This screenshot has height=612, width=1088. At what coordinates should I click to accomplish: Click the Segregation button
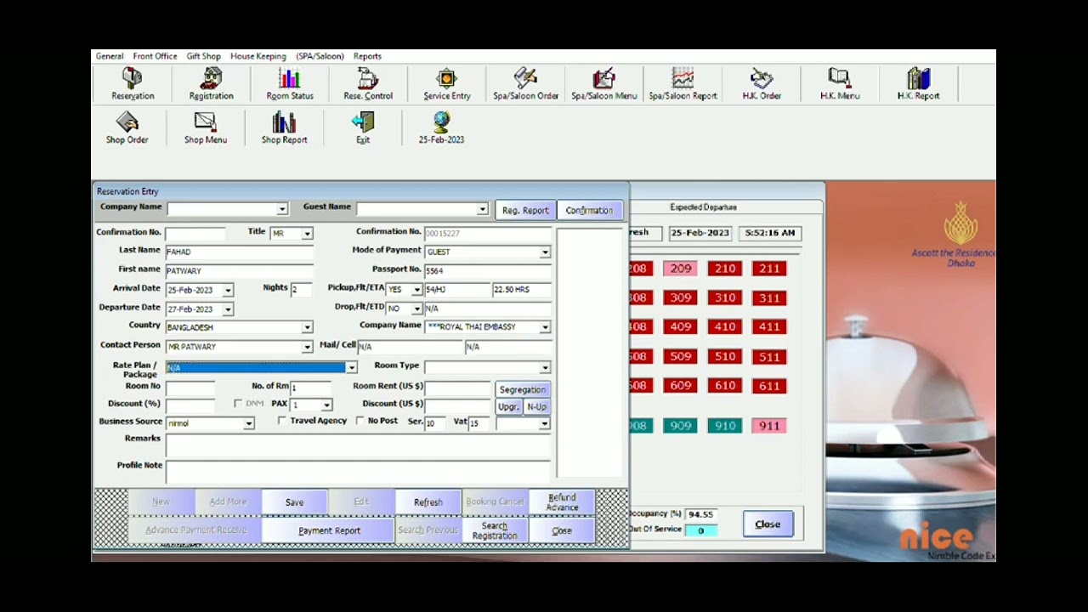[x=522, y=389]
